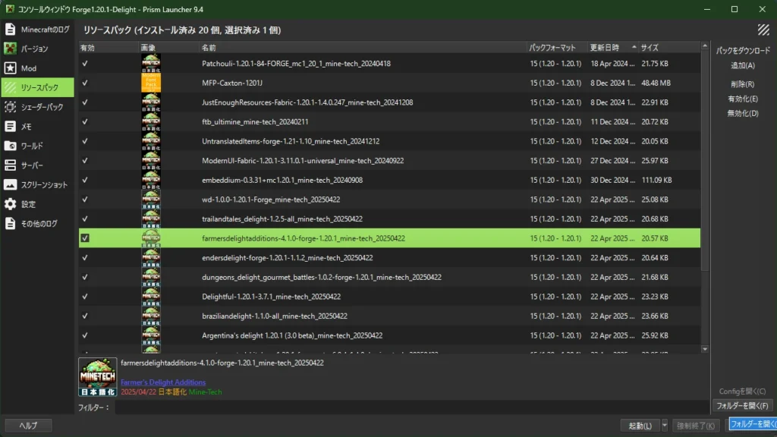Click the list scrollbar down arrow

point(705,349)
